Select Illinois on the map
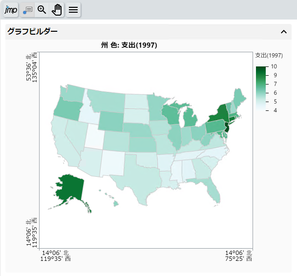 [x=175, y=136]
